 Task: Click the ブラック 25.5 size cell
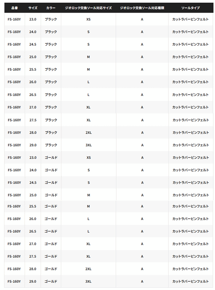coord(33,69)
